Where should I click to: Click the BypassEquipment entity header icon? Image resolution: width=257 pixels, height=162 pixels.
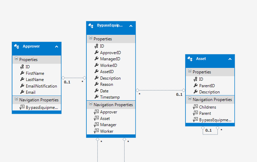click(91, 26)
